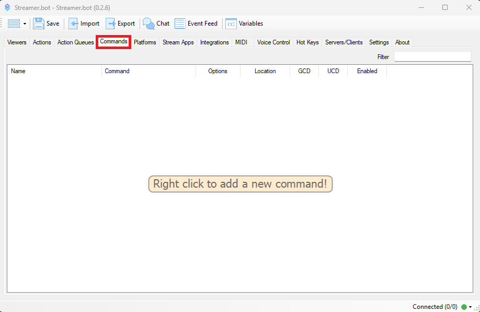
Task: Click the green connection status indicator
Action: (x=464, y=307)
